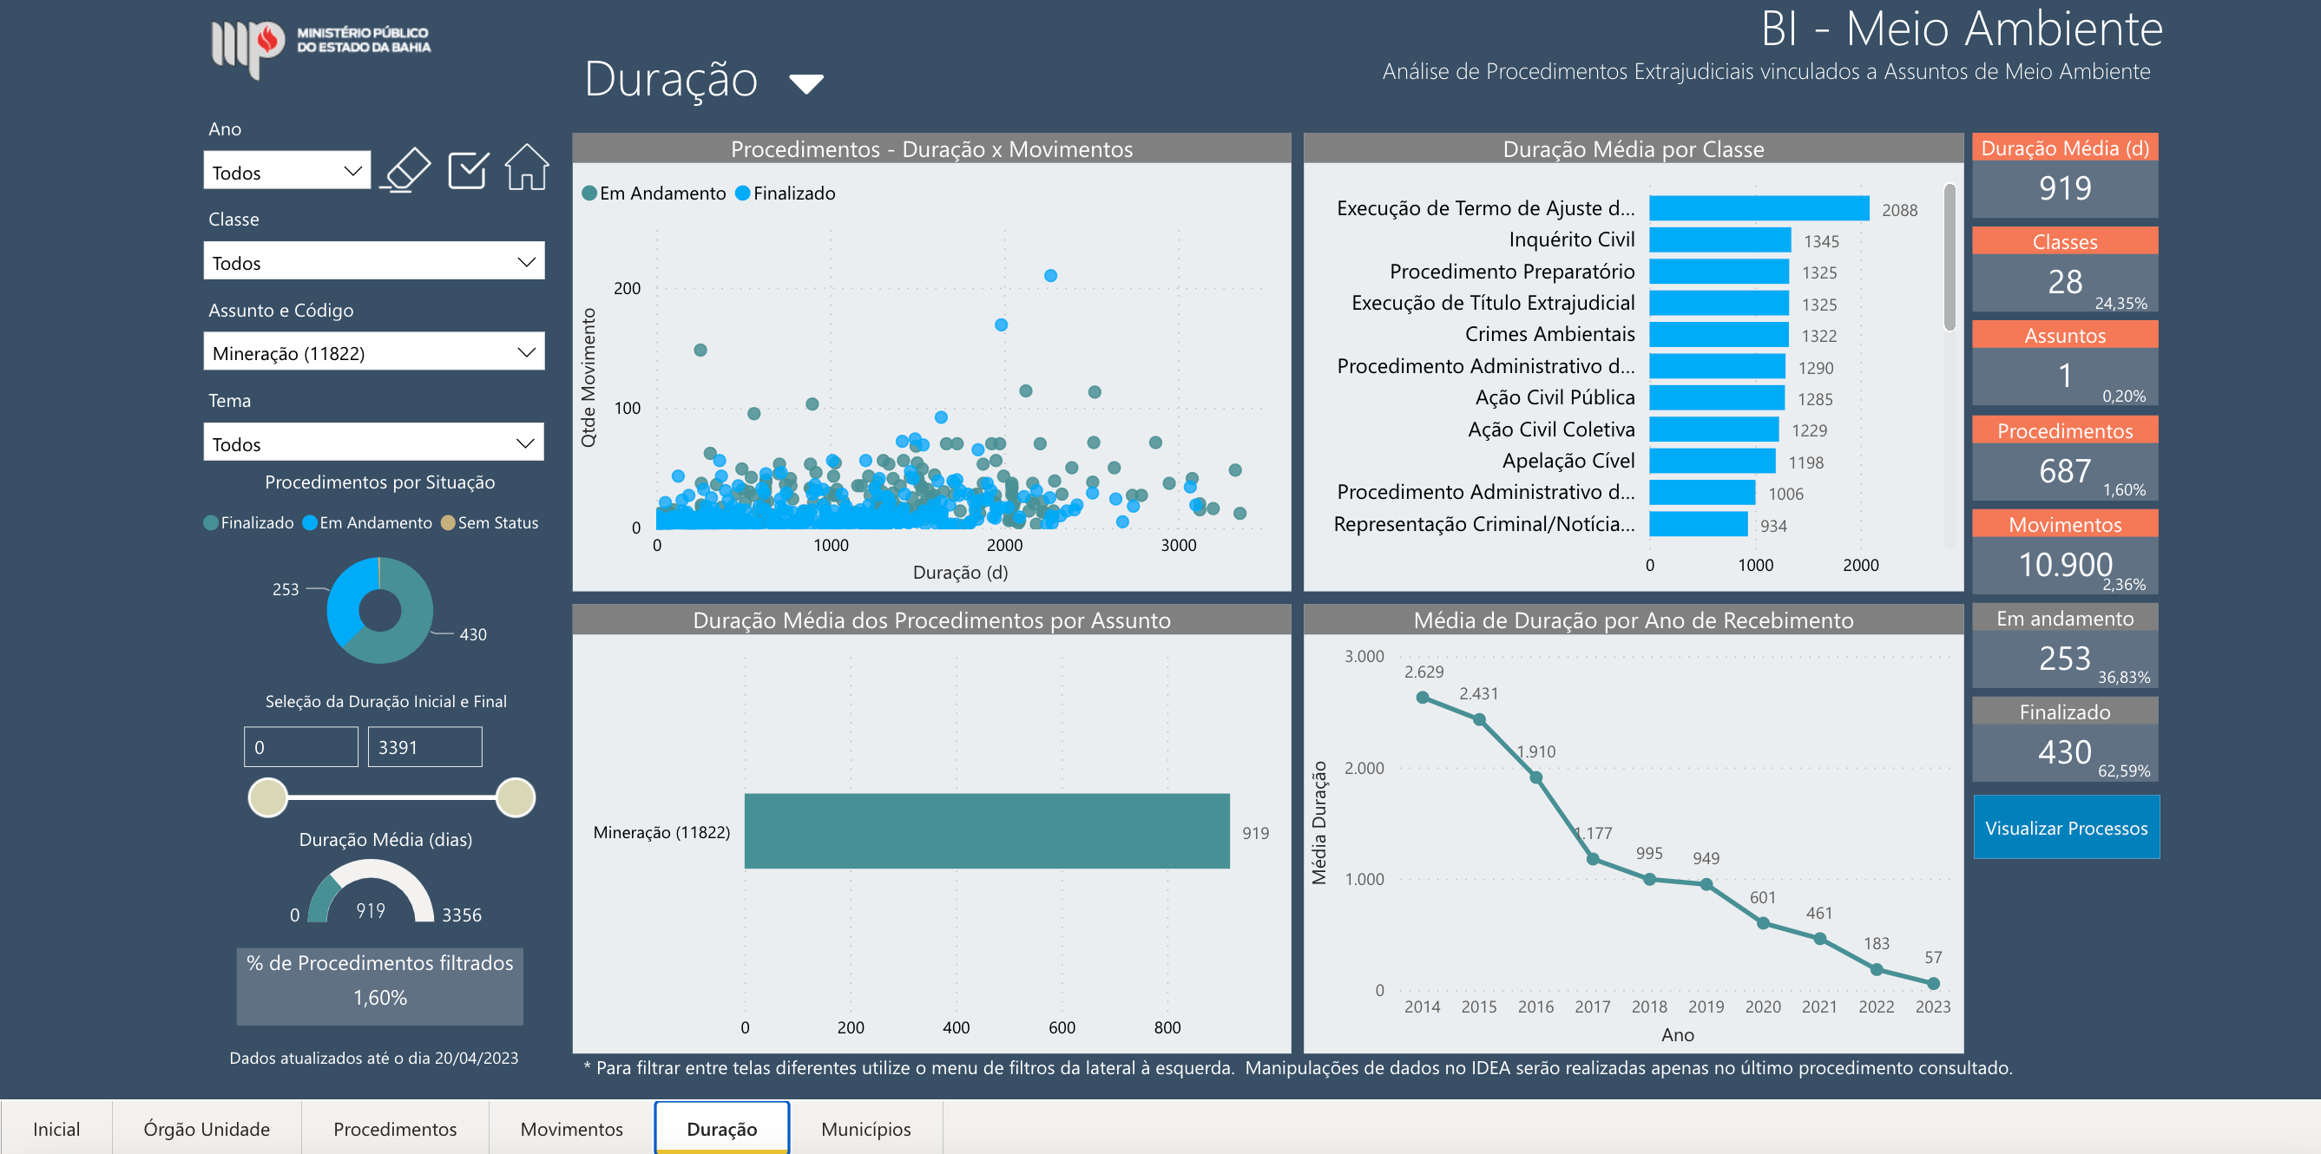Click the % de Procedimentos filtrados card
The height and width of the screenshot is (1154, 2321).
379,987
